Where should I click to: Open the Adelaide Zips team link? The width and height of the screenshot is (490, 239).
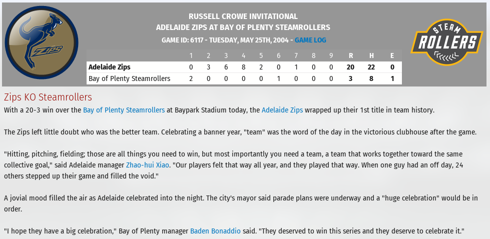click(282, 110)
